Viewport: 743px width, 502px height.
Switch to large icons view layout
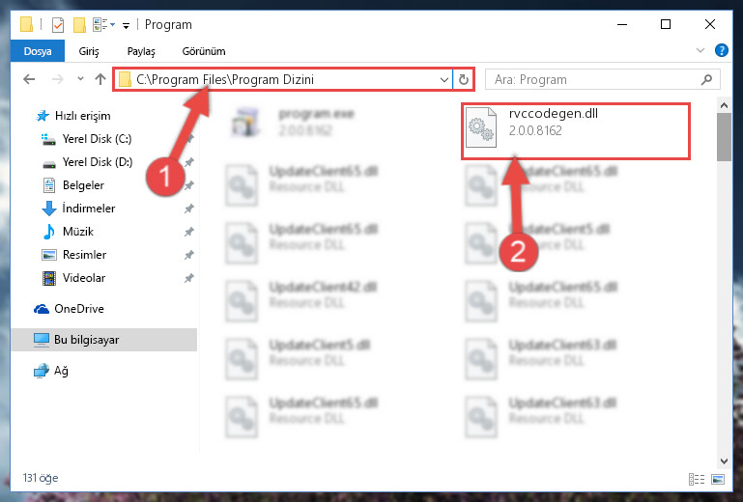point(718,479)
